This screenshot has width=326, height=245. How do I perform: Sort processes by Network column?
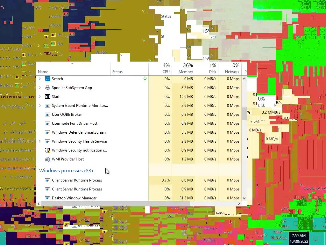coord(230,69)
